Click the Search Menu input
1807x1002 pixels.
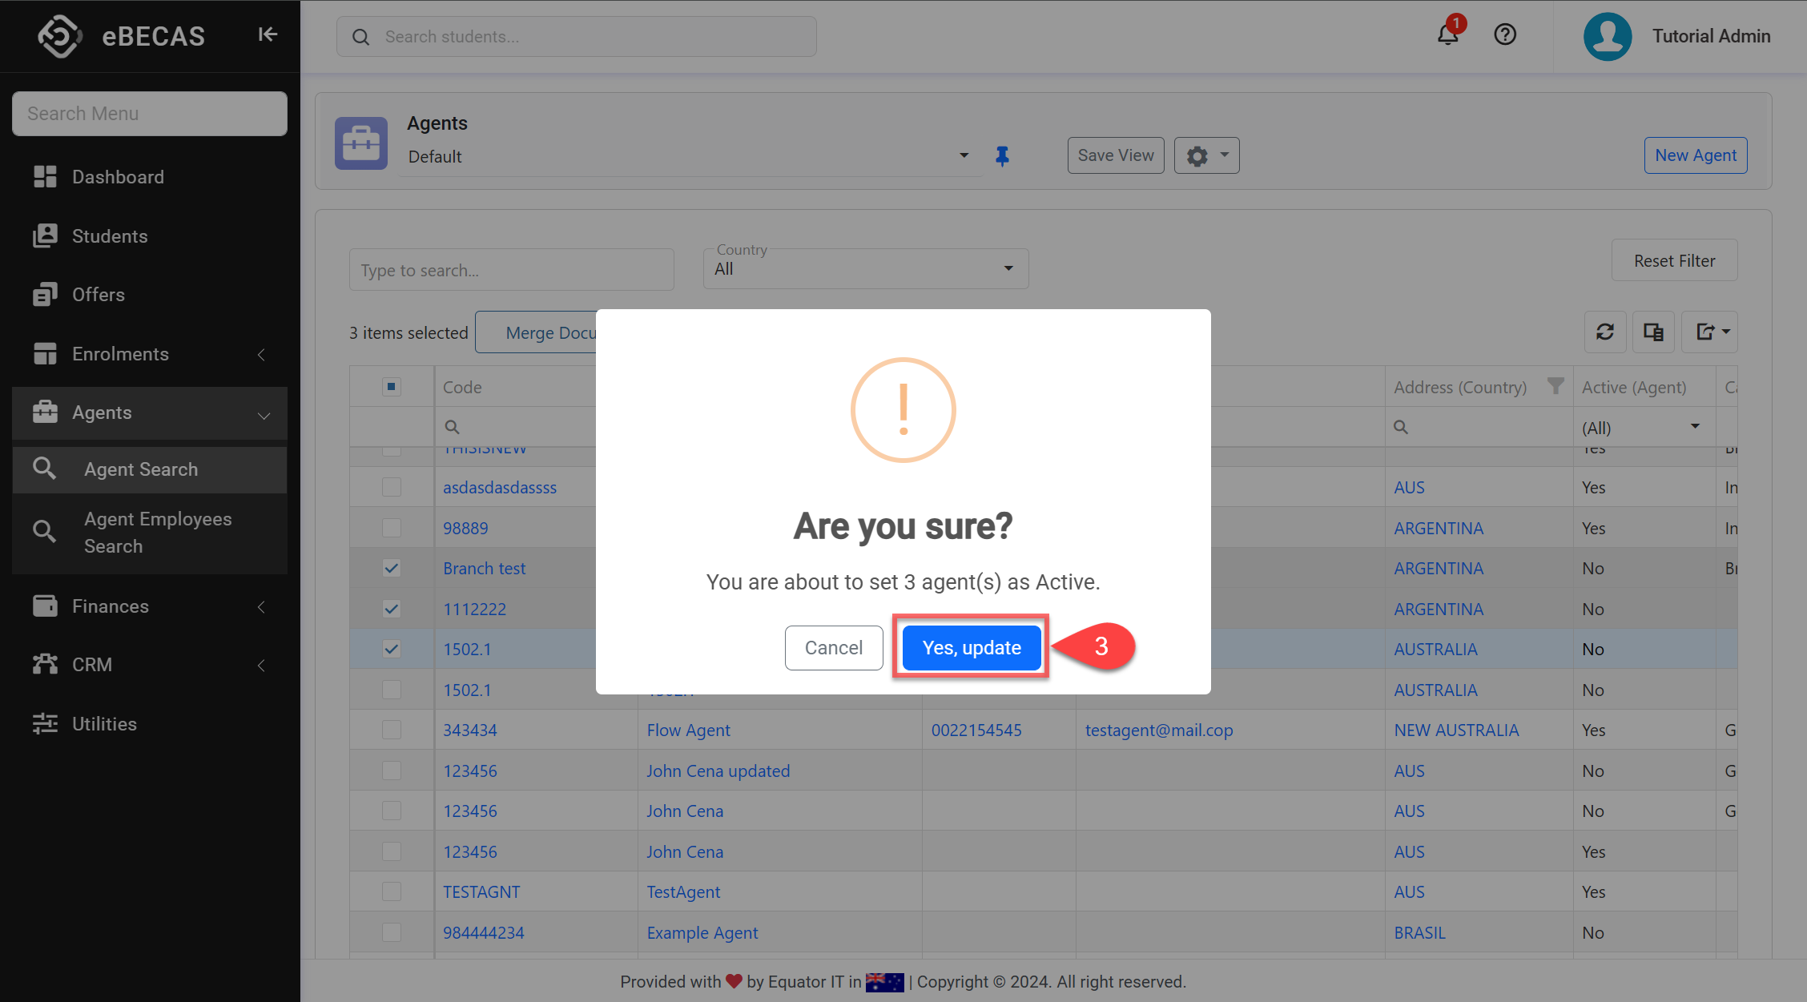[x=150, y=114]
